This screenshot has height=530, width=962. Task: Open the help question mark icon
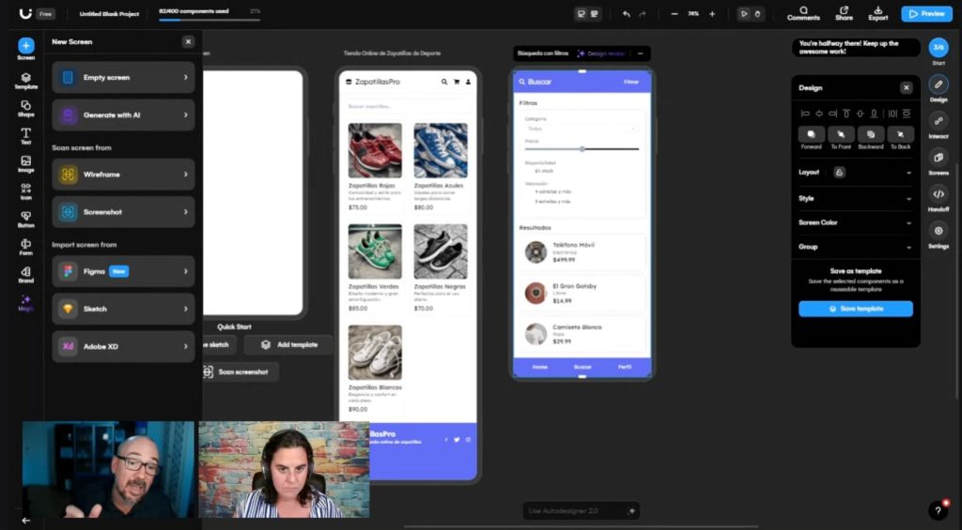click(x=939, y=510)
